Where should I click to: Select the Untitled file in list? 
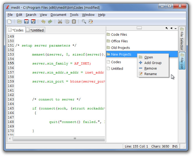tap(142, 69)
